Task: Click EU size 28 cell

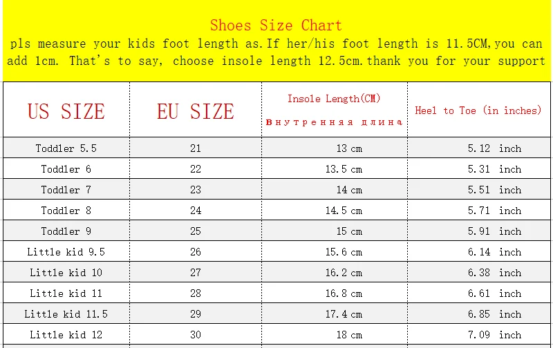Action: pyautogui.click(x=196, y=293)
